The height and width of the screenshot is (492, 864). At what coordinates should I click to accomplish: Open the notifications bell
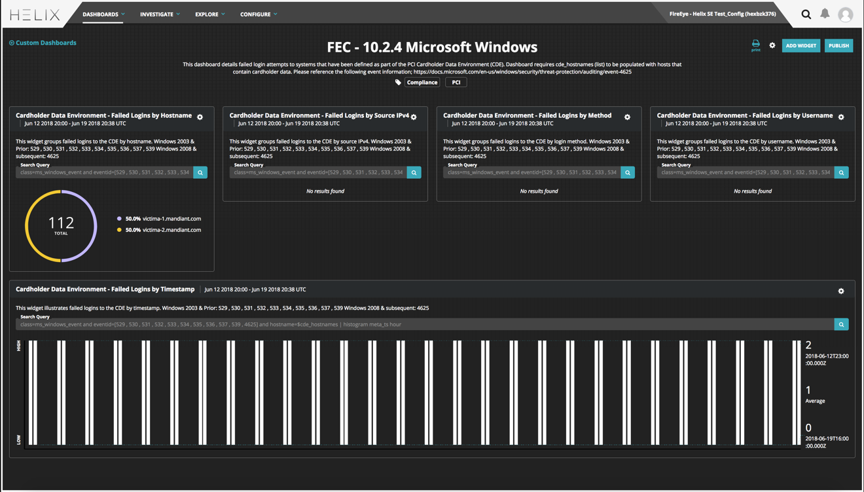[825, 14]
